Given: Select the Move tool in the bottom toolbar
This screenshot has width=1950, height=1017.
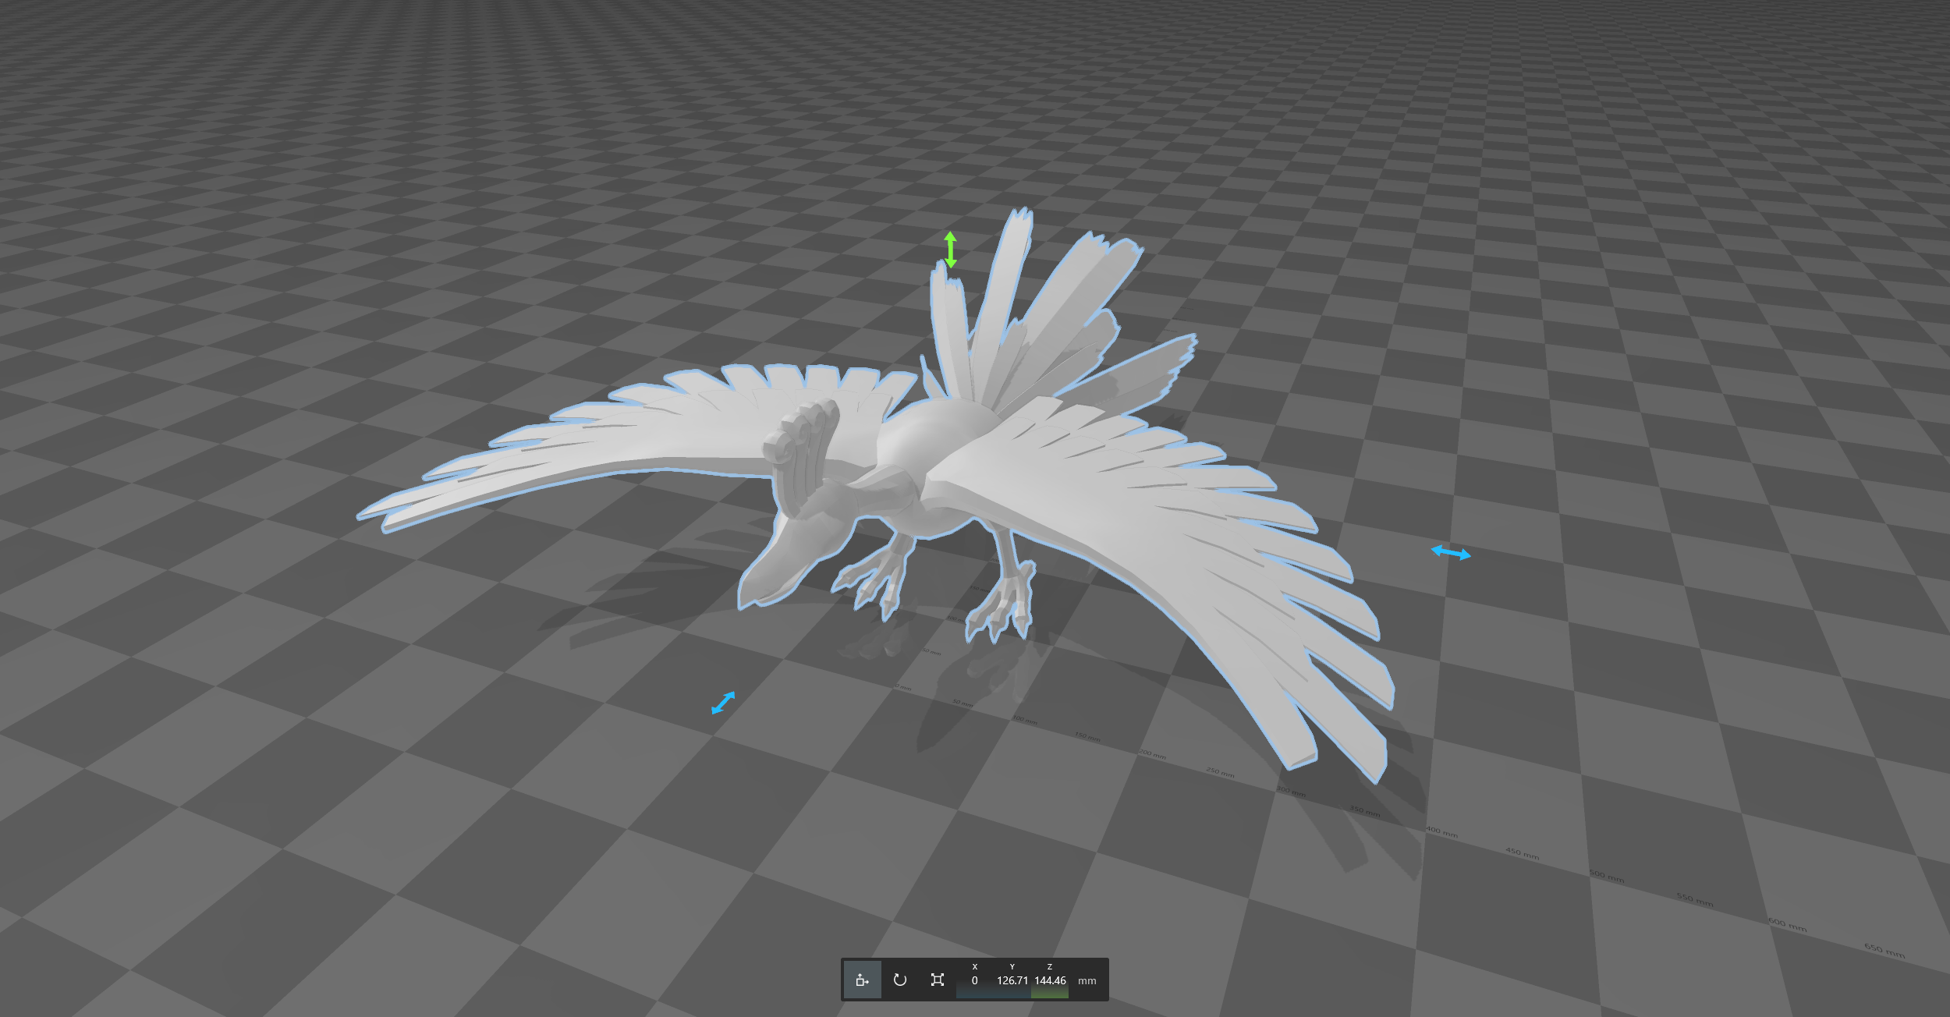Looking at the screenshot, I should point(862,980).
